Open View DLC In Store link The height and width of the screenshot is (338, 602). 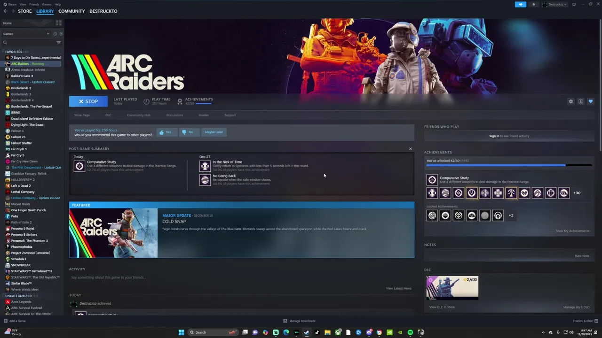pos(442,307)
